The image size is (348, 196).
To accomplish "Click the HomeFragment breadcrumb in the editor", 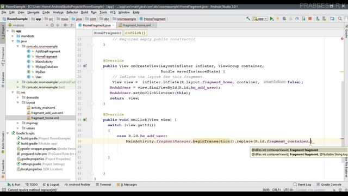I will (108, 33).
